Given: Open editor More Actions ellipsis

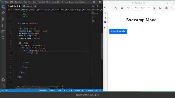Looking at the screenshot, I should (100, 6).
